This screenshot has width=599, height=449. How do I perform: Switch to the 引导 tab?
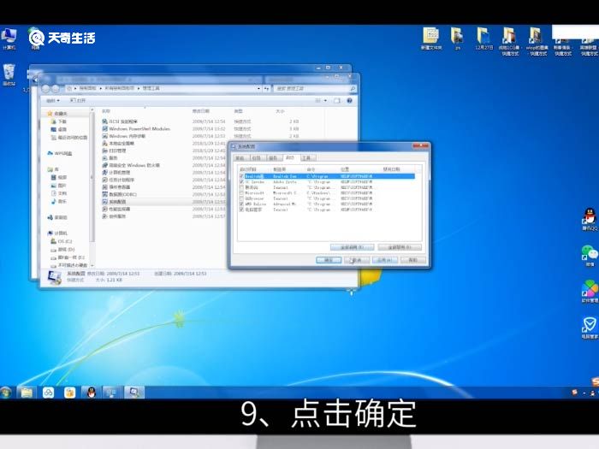257,157
